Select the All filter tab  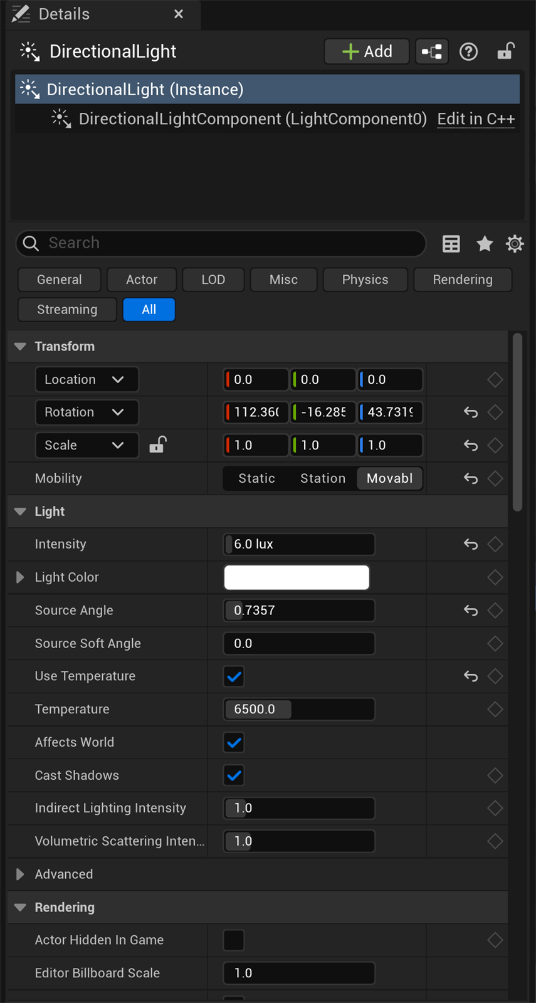149,310
